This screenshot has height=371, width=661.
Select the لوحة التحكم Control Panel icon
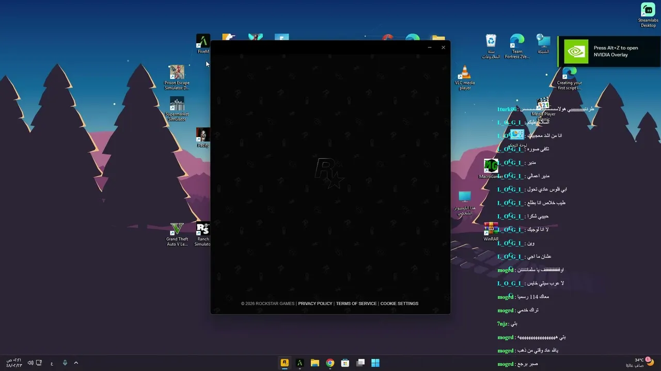(517, 139)
